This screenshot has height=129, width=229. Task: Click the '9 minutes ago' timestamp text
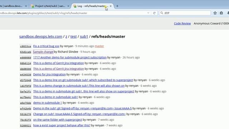[x=84, y=46]
